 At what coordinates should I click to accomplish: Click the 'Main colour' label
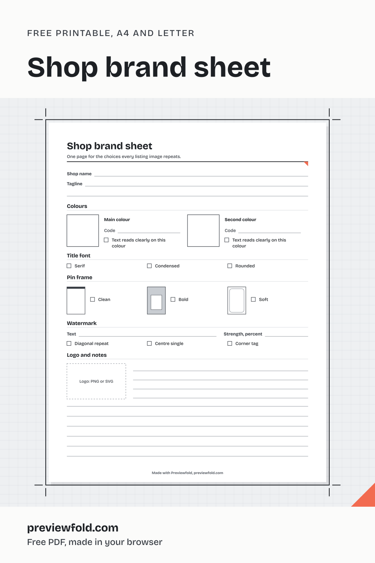(x=117, y=220)
